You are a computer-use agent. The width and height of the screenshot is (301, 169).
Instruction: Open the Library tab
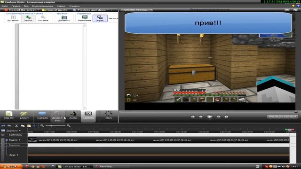coord(24,115)
